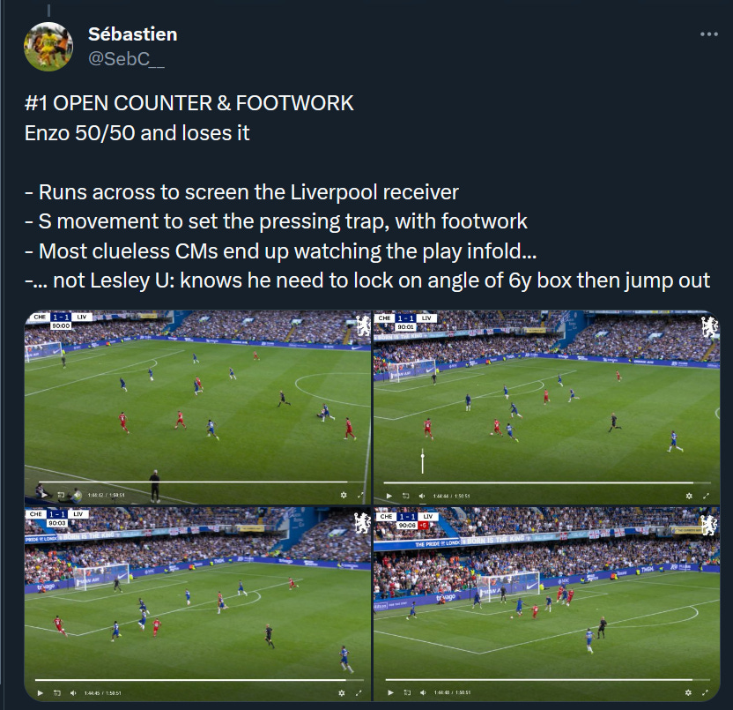Viewport: 733px width, 710px height.
Task: Click progress bar in bottom-right image
Action: click(547, 680)
